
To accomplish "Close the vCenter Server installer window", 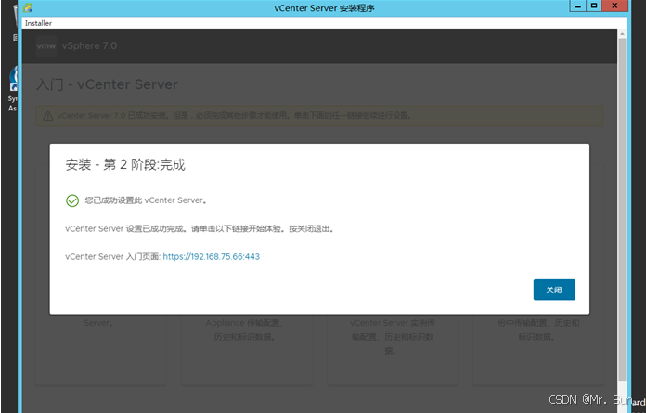I will click(614, 6).
